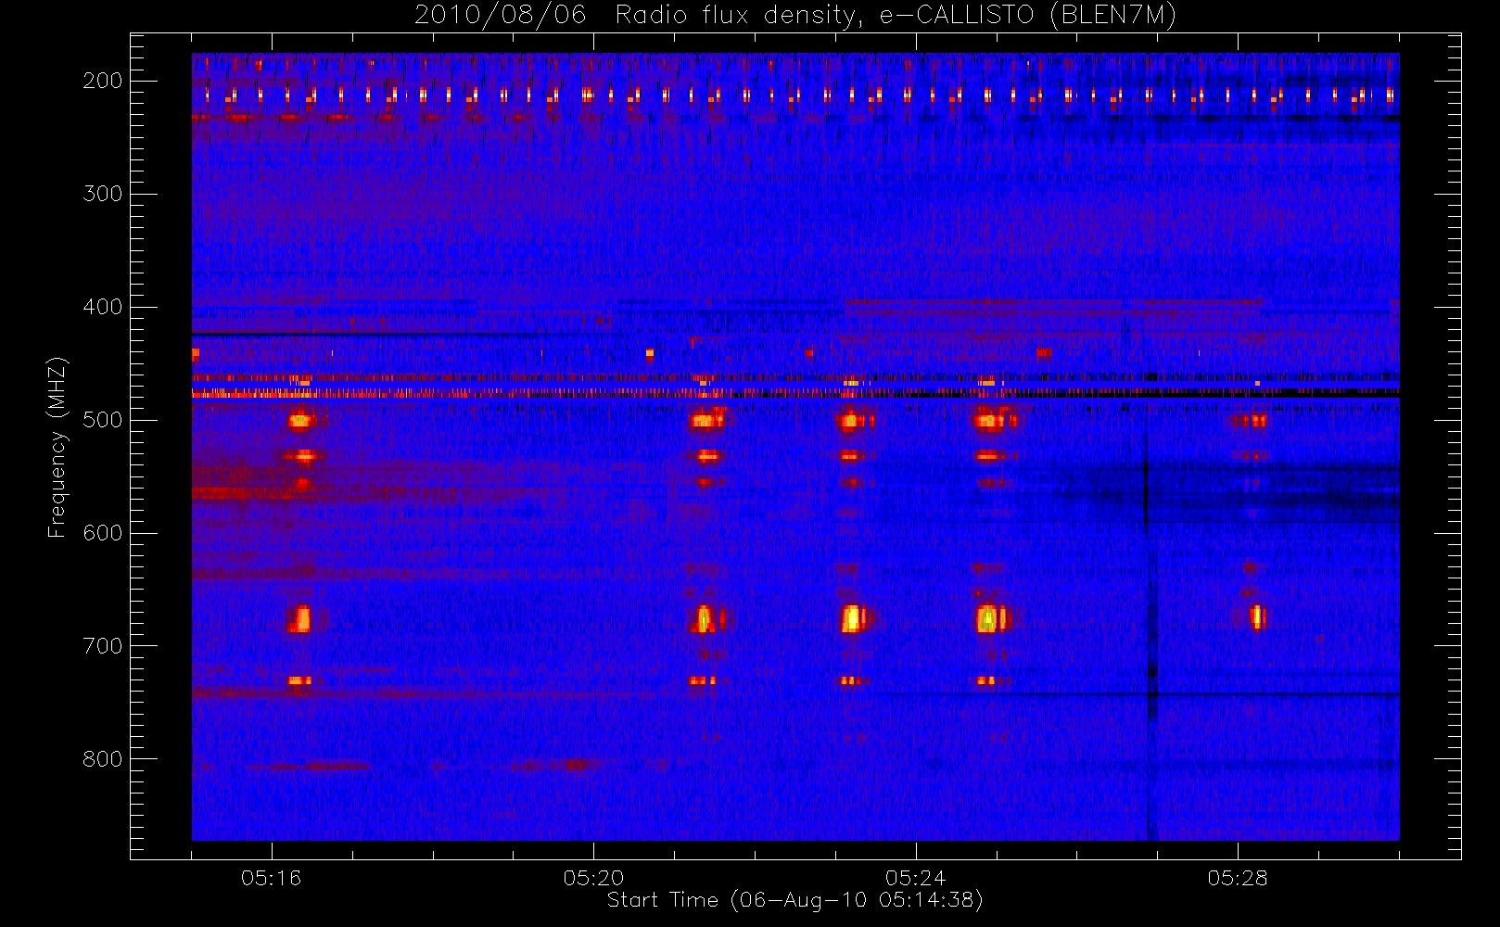Select the "700" frequency tick label
Screen dimensions: 1500x927
(x=103, y=646)
